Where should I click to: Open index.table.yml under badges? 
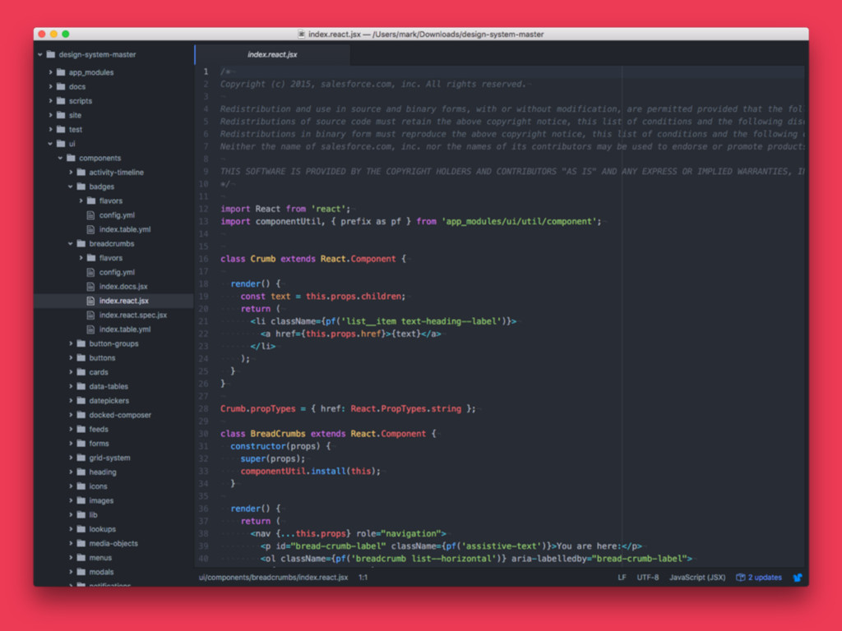pos(125,229)
